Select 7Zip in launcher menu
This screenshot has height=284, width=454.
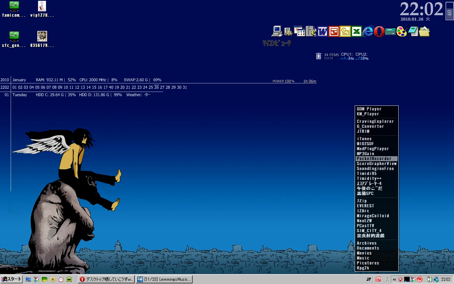(x=377, y=201)
